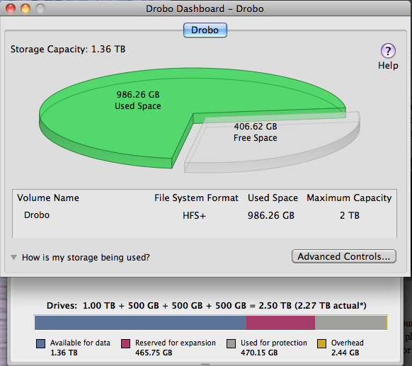The height and width of the screenshot is (366, 412).
Task: Click the yellow Overhead legend swatch
Action: coord(321,343)
